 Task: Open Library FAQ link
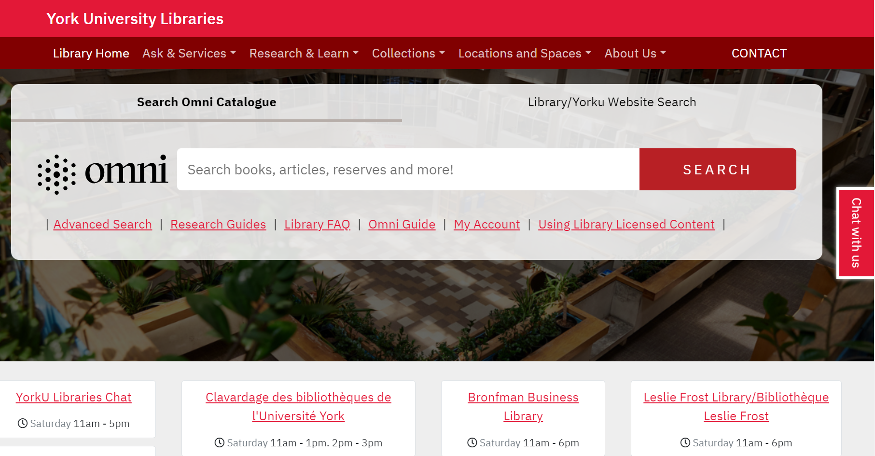pyautogui.click(x=317, y=225)
